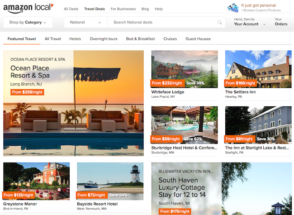Click Whiteface Lodge title link
This screenshot has width=294, height=215.
click(x=168, y=92)
